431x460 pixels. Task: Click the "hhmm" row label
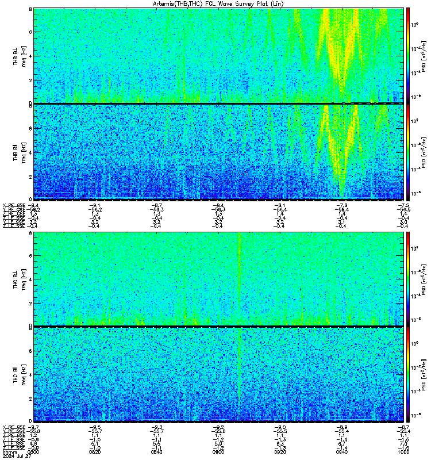point(10,452)
